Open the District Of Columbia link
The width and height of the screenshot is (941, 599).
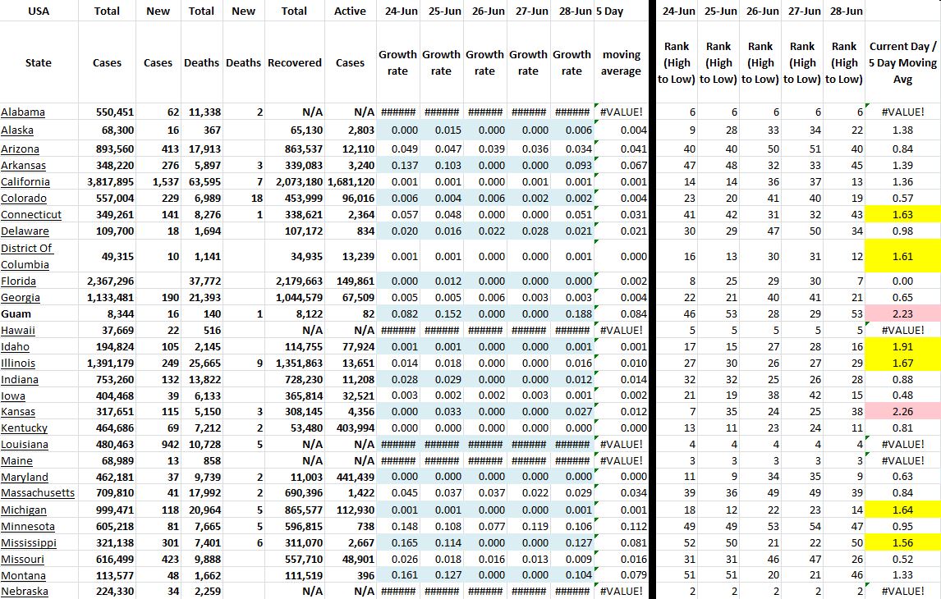pos(25,256)
